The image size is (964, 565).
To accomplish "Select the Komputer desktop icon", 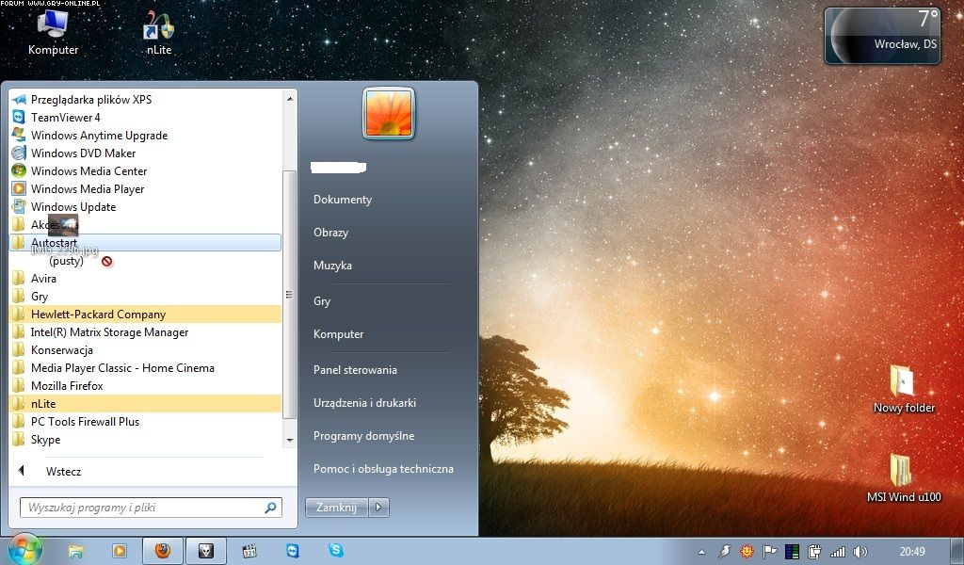I will pyautogui.click(x=53, y=33).
